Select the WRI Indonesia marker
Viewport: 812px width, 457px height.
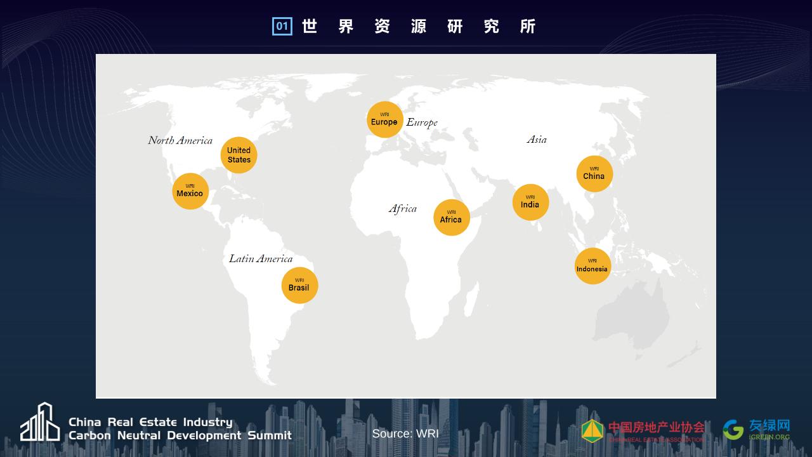tap(593, 266)
